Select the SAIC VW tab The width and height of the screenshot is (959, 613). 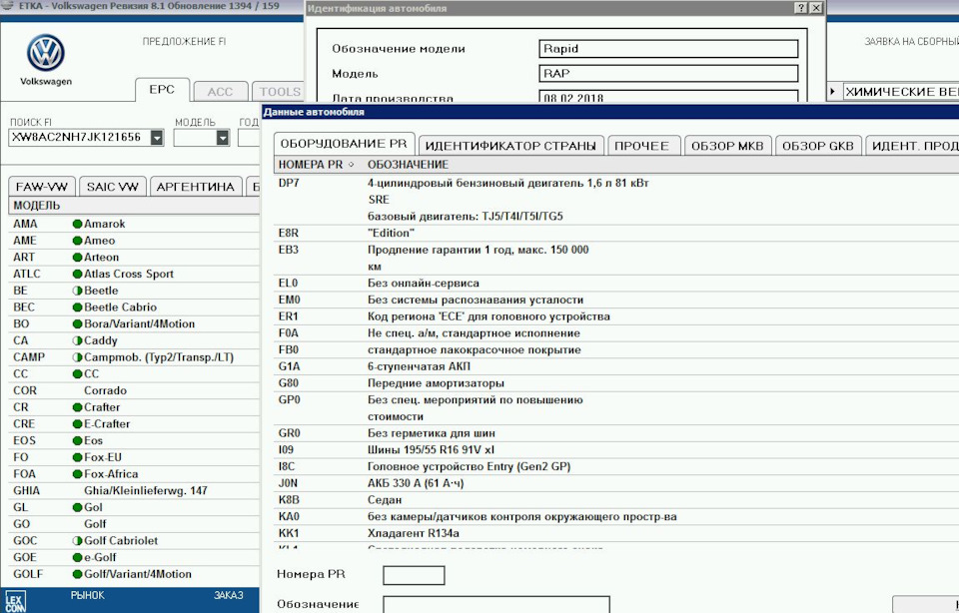tap(112, 187)
